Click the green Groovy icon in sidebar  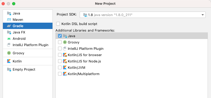coord(9,53)
